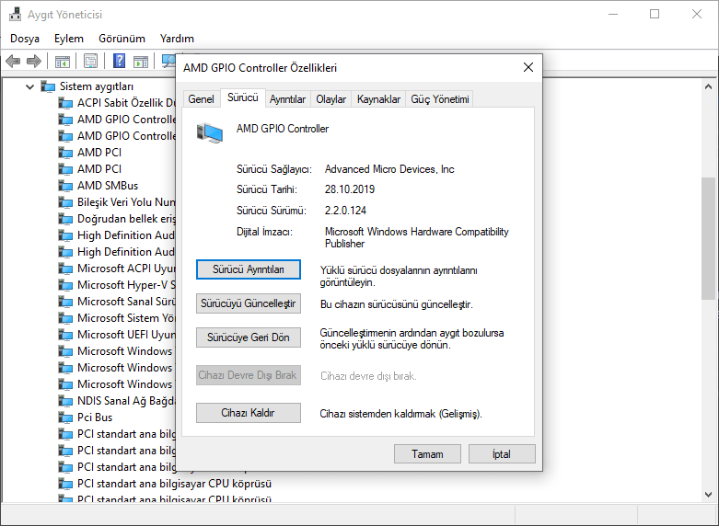Toggle the console tree pane toolbar icon
The width and height of the screenshot is (719, 526).
click(x=62, y=61)
